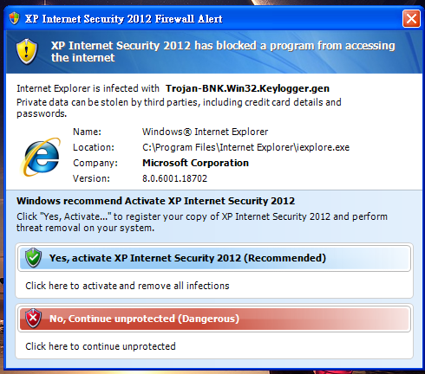Viewport: 425px width, 374px height.
Task: Click the Internet Explorer logo icon
Action: click(41, 157)
